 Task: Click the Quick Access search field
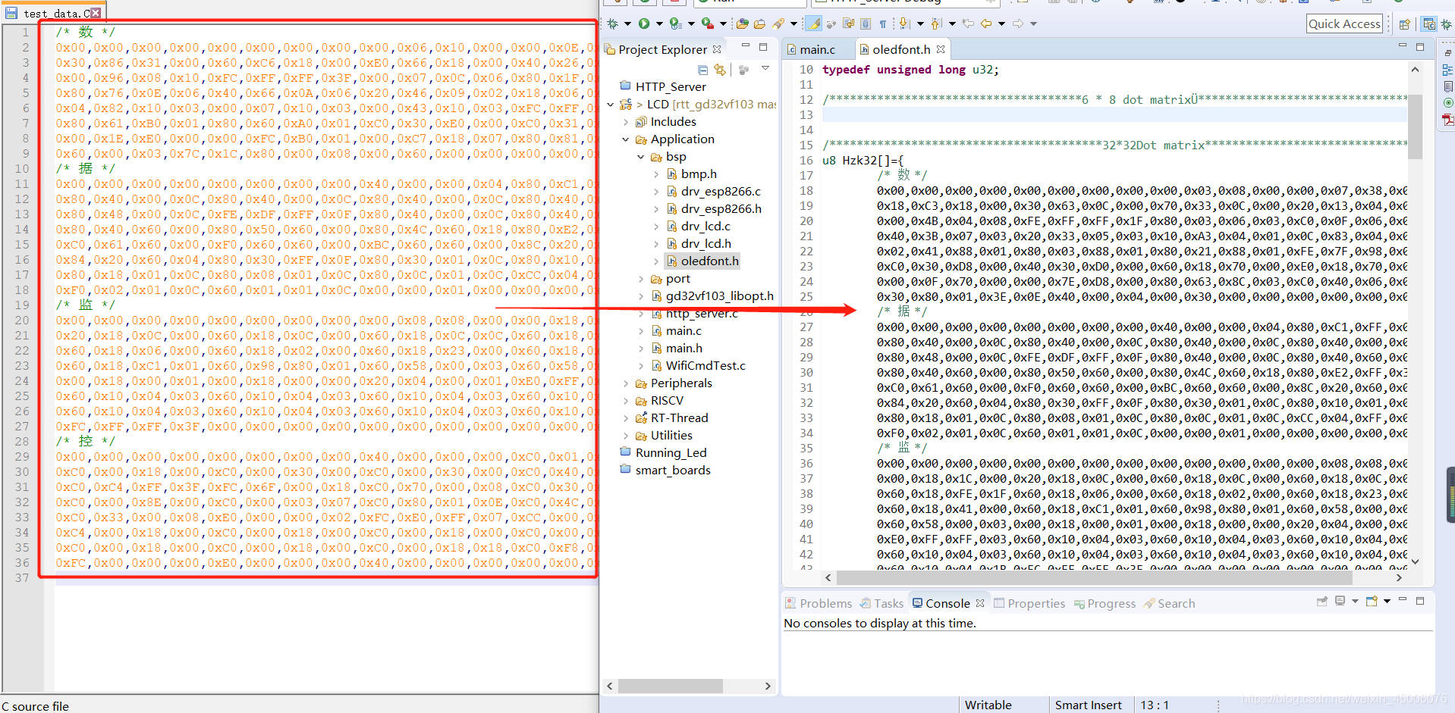coord(1344,23)
